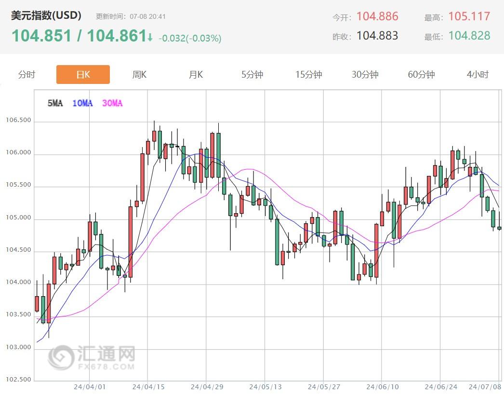This screenshot has height=395, width=504.
Task: Open the 15分钟 interval chart
Action: [x=308, y=74]
